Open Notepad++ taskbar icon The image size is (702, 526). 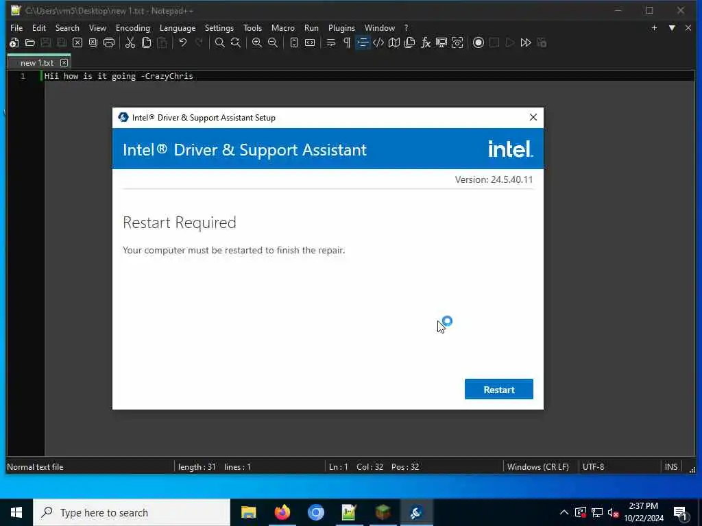point(349,512)
